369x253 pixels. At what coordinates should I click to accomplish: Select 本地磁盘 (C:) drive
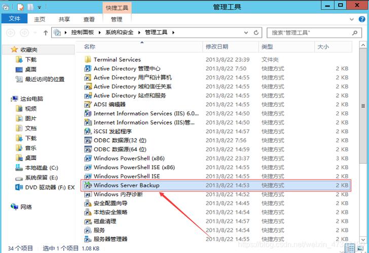pyautogui.click(x=42, y=167)
